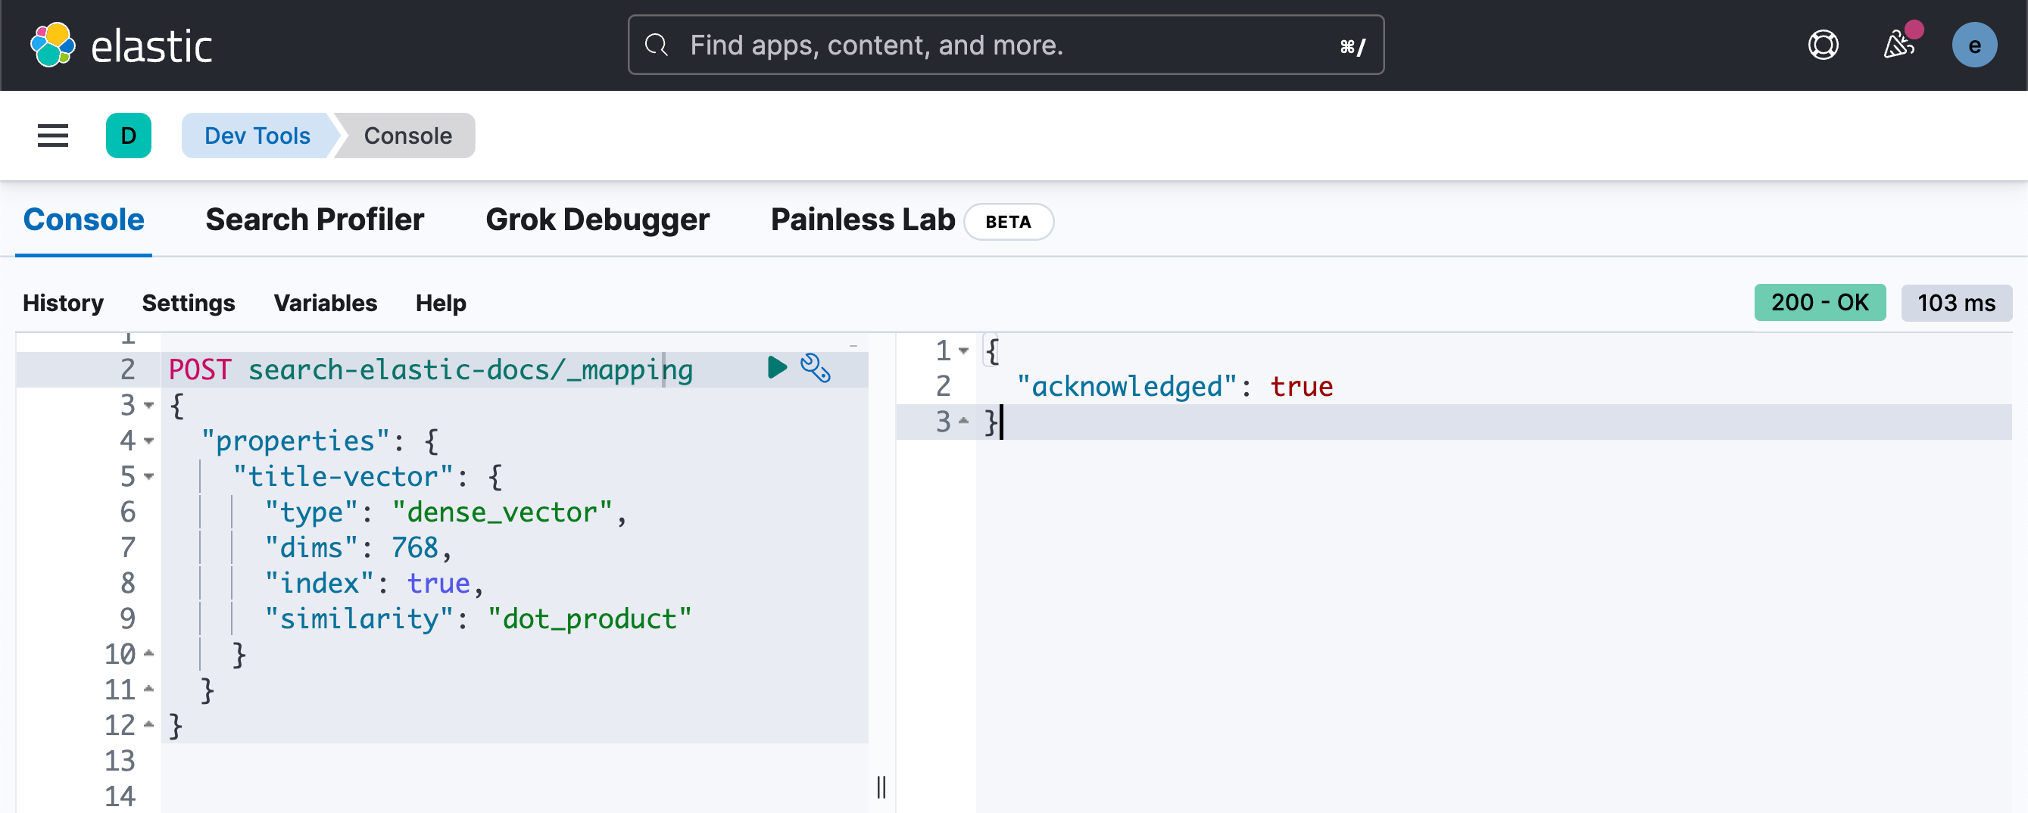
Task: Click the search magnifier icon
Action: 657,45
